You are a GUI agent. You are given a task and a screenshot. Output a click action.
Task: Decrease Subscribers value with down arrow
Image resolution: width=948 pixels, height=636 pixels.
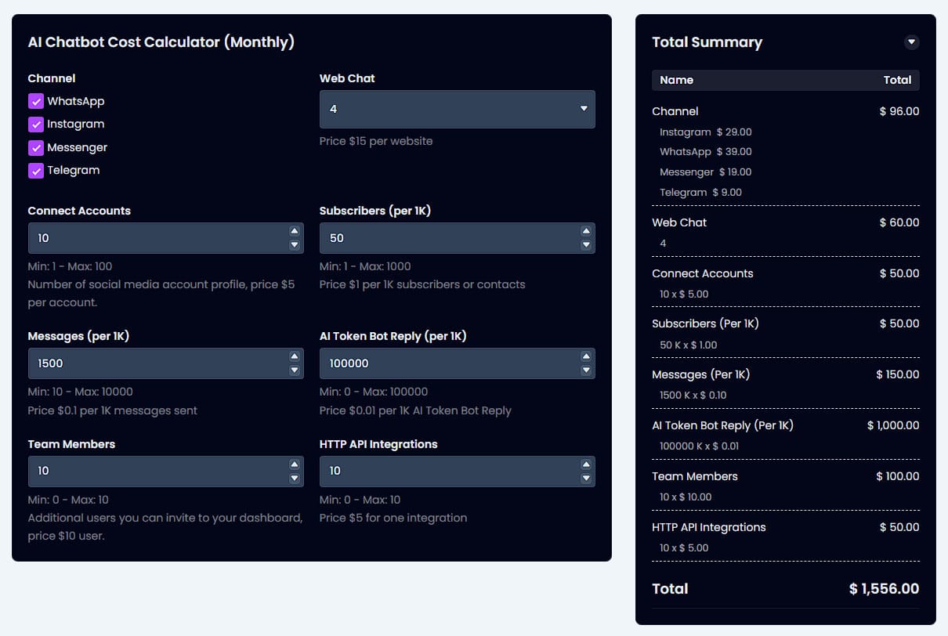point(586,244)
